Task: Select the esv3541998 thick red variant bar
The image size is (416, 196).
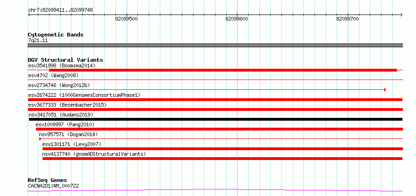Action: coord(223,70)
